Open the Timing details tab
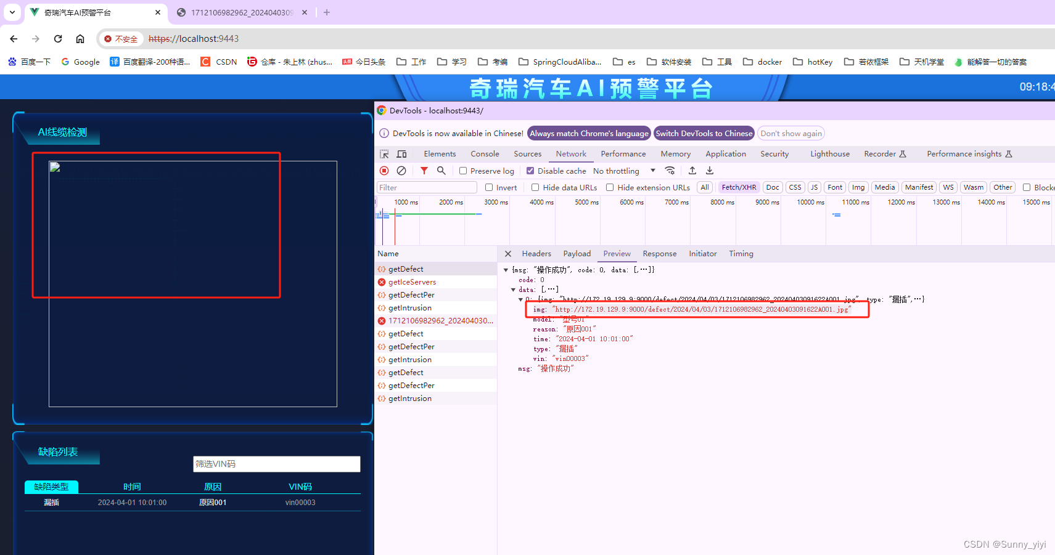This screenshot has height=555, width=1055. click(741, 254)
